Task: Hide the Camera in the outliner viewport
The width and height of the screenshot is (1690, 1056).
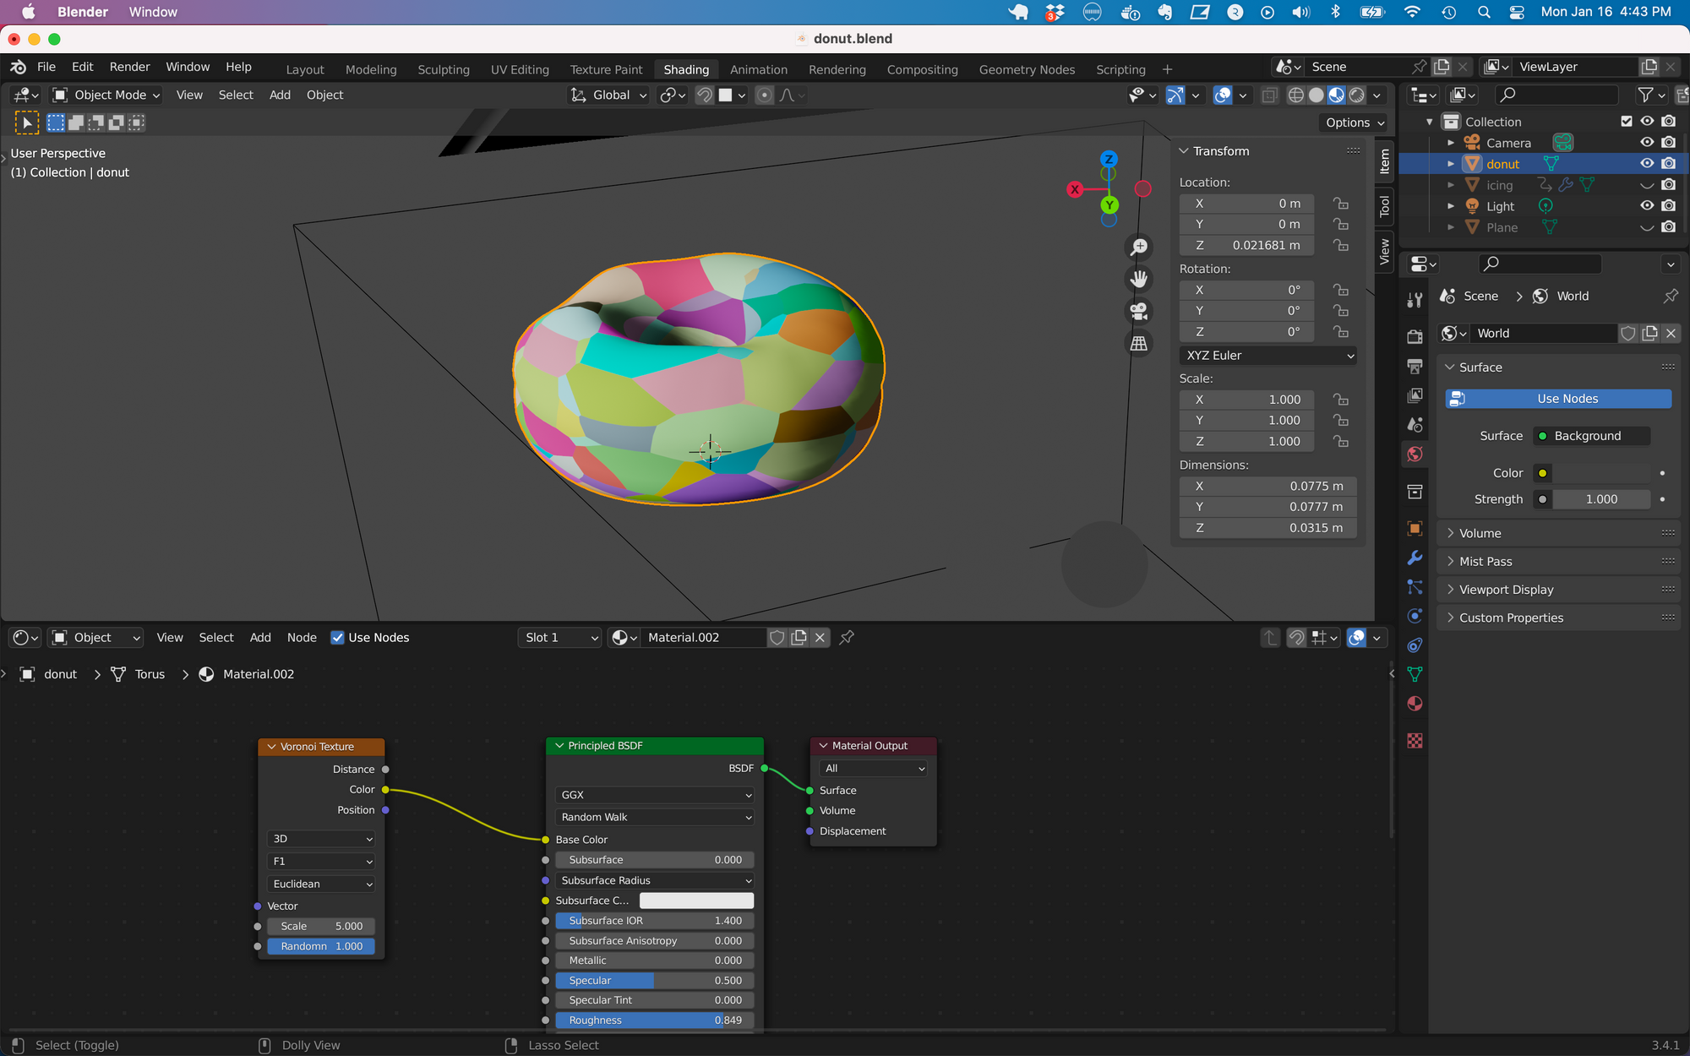Action: (1646, 143)
